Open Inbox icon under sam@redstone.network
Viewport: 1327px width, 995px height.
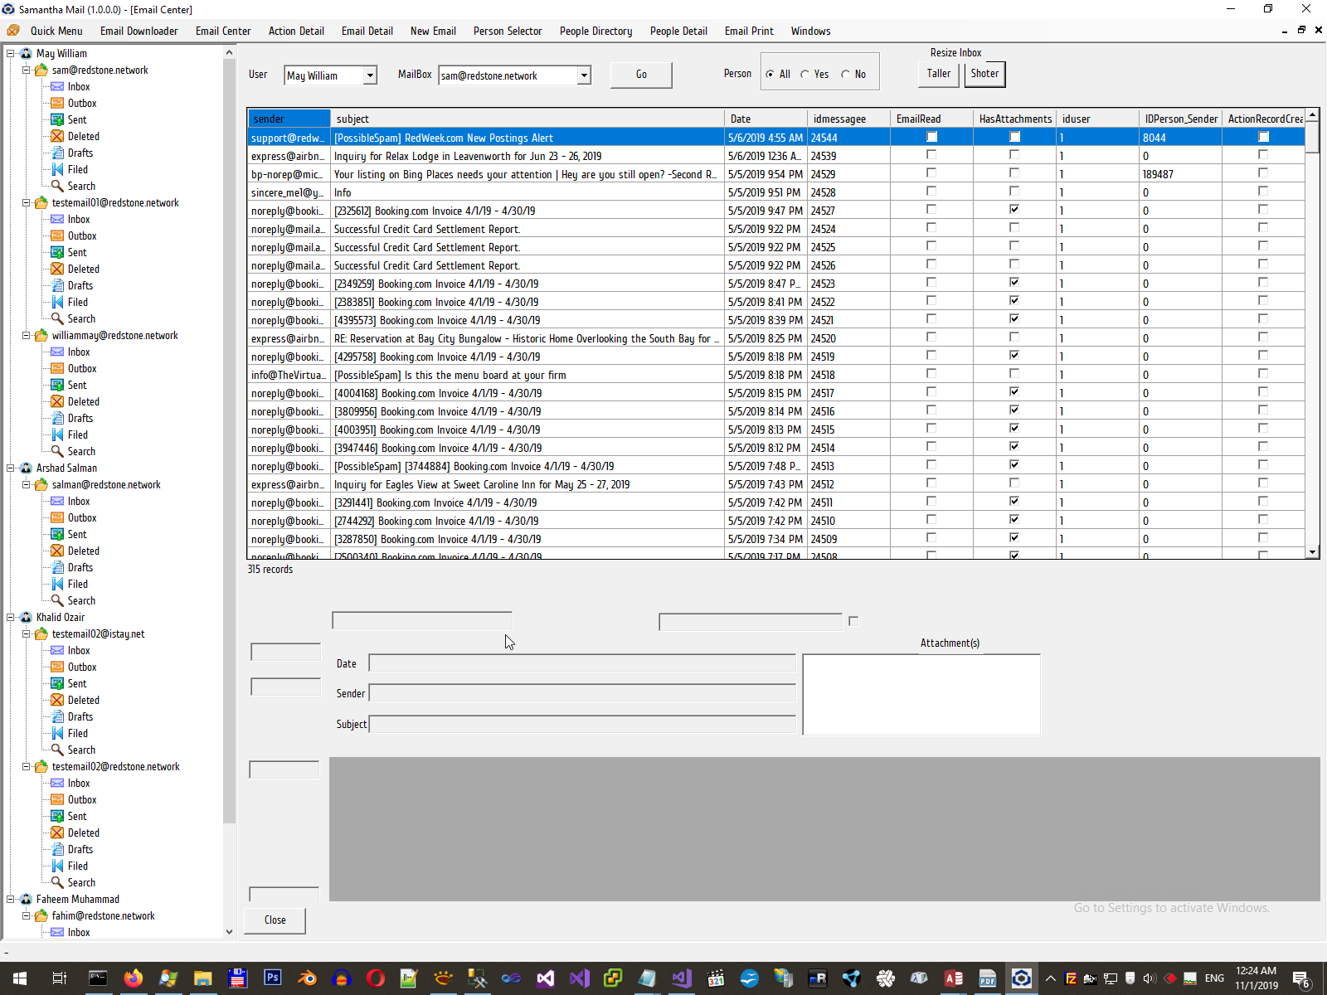[x=57, y=86]
